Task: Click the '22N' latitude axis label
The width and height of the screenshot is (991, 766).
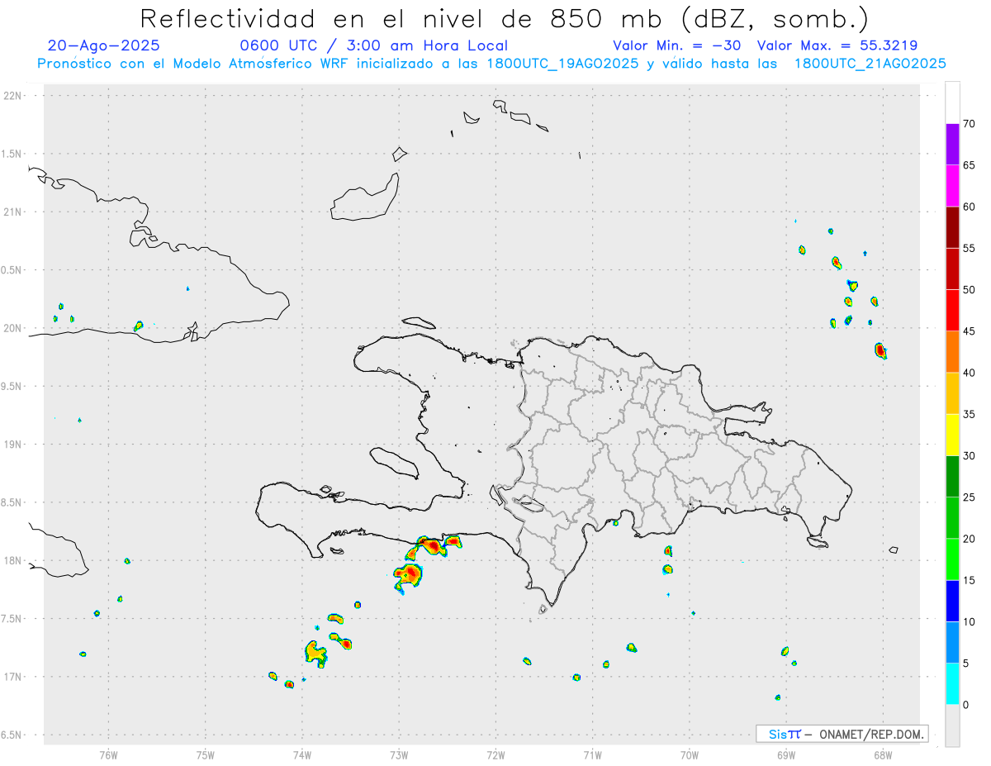Action: (x=14, y=96)
